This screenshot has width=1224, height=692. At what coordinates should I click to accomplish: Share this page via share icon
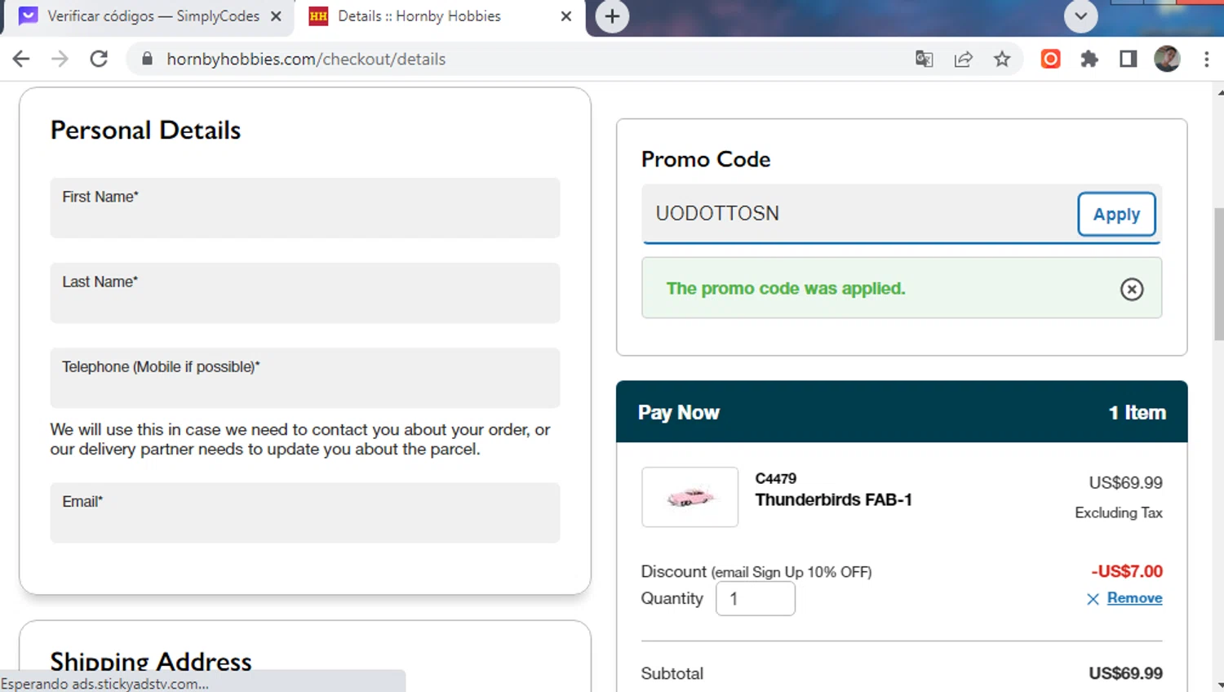(963, 59)
